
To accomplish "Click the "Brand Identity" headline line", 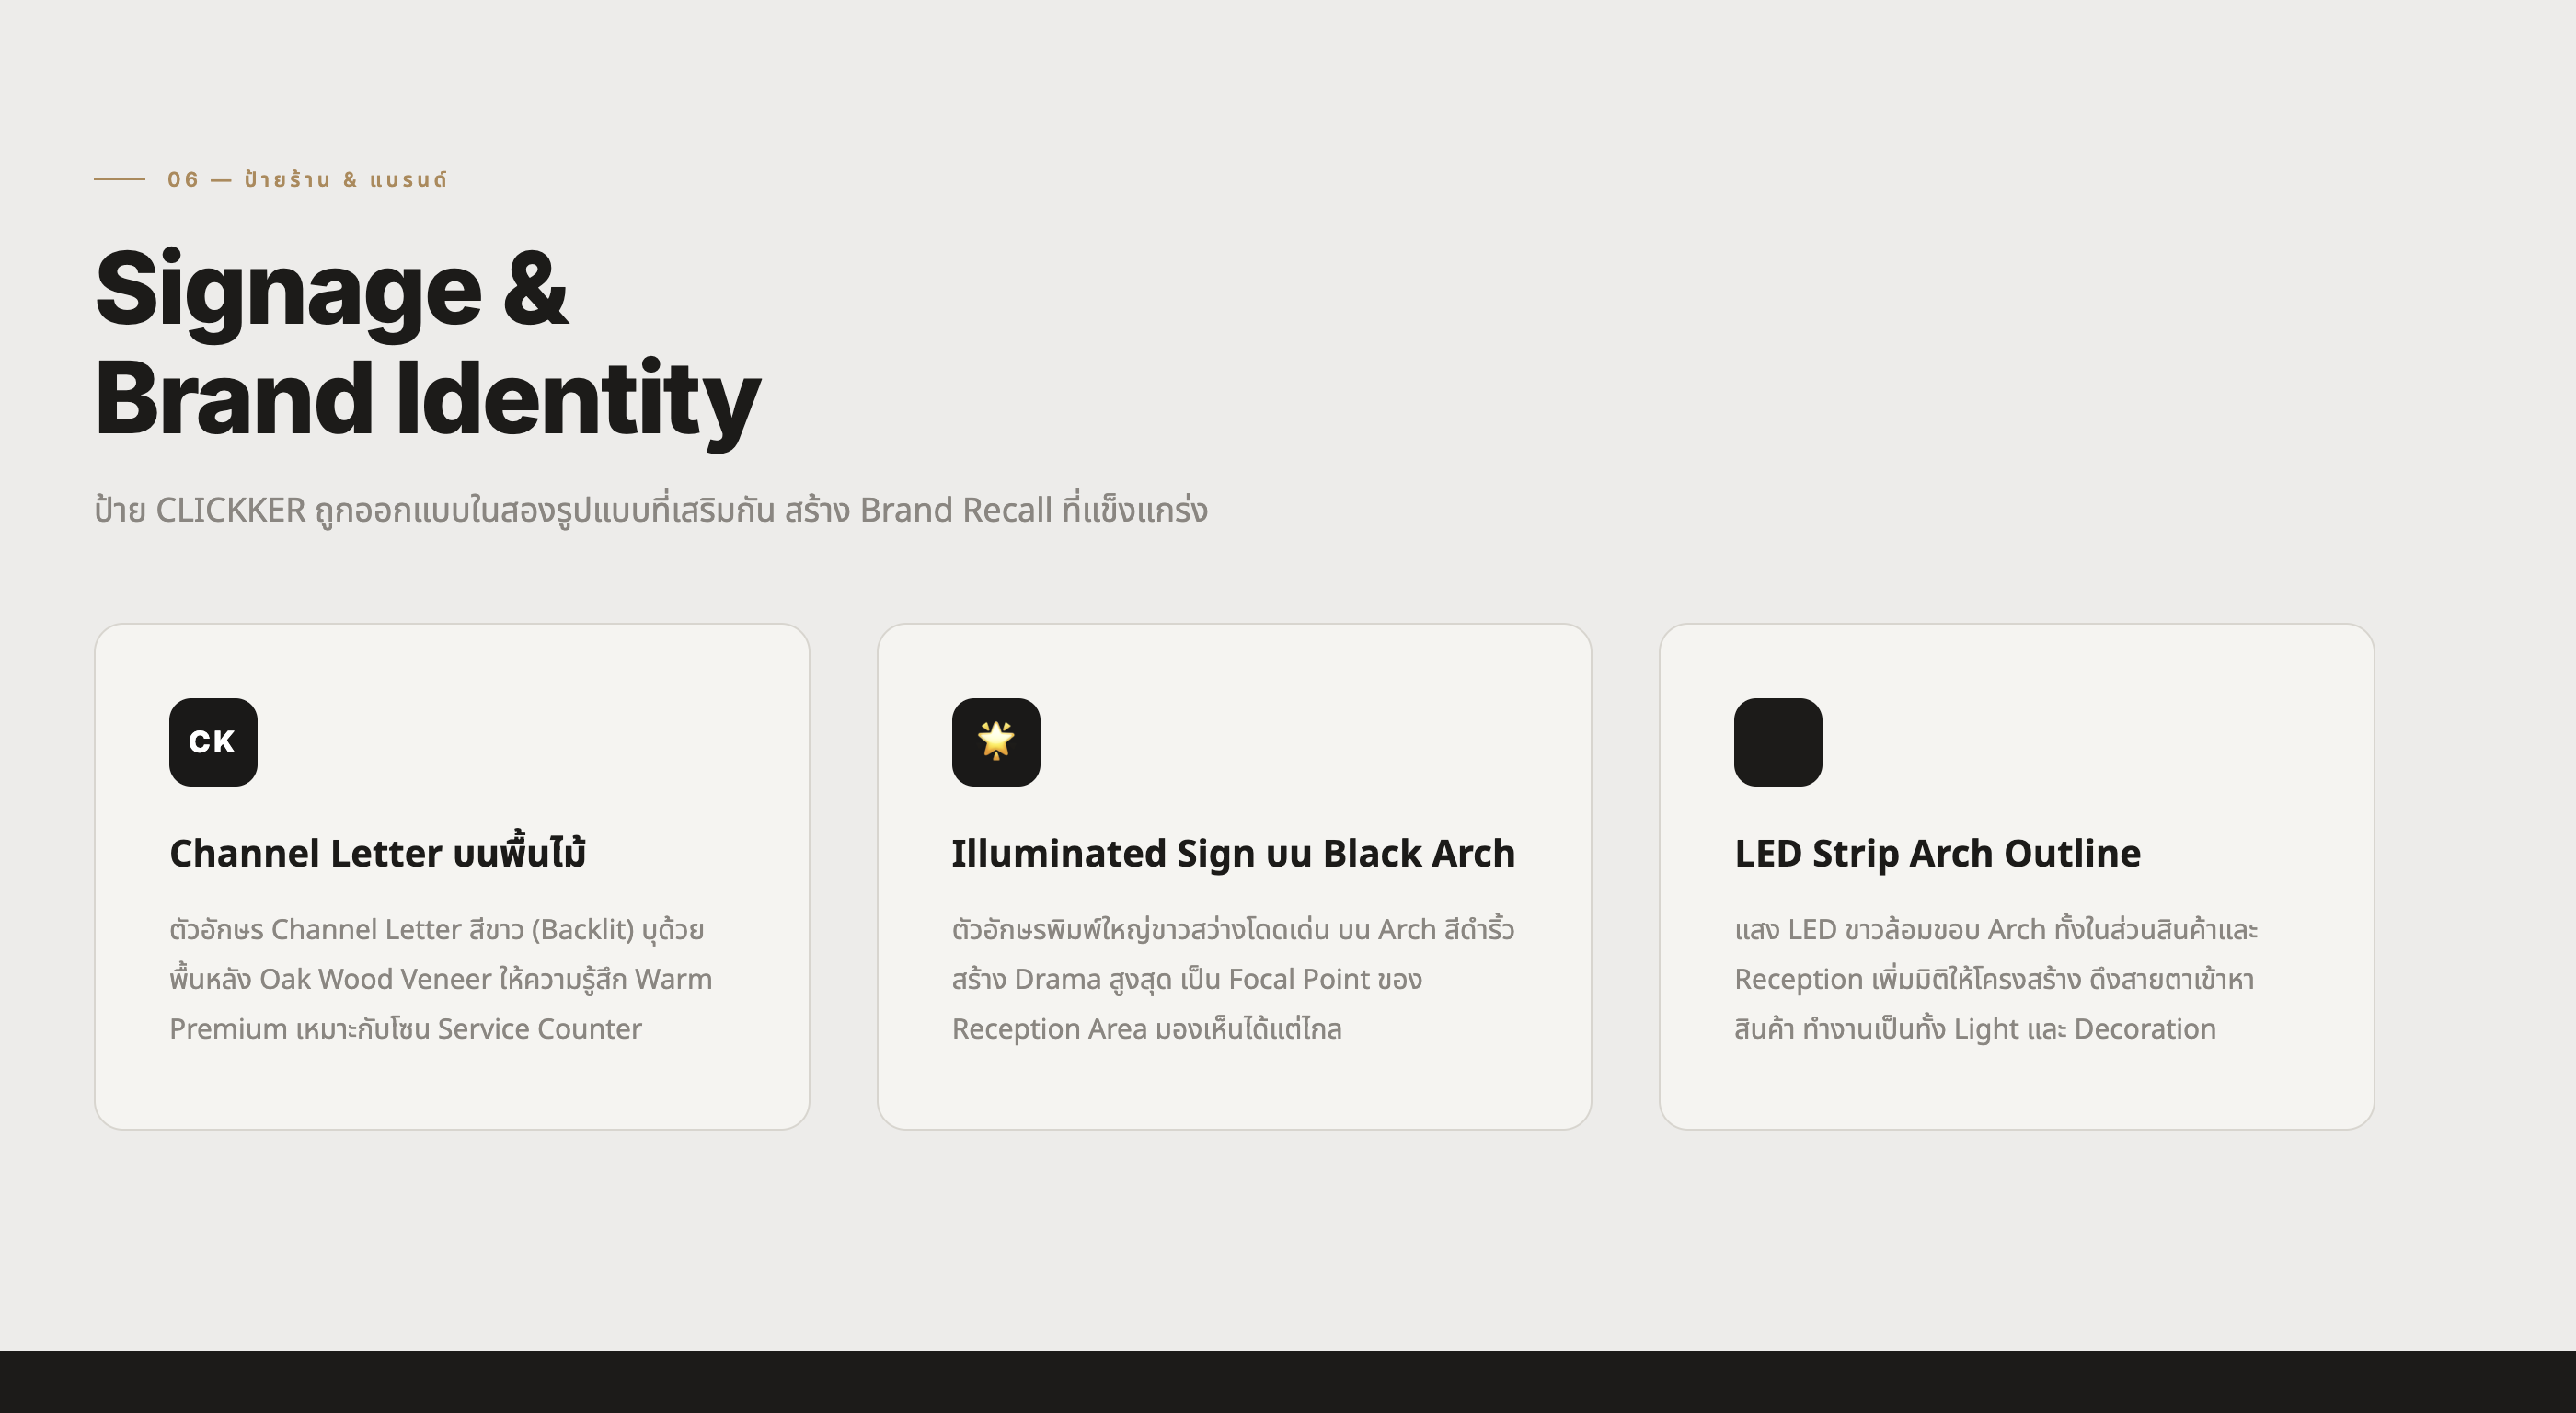I will click(427, 399).
